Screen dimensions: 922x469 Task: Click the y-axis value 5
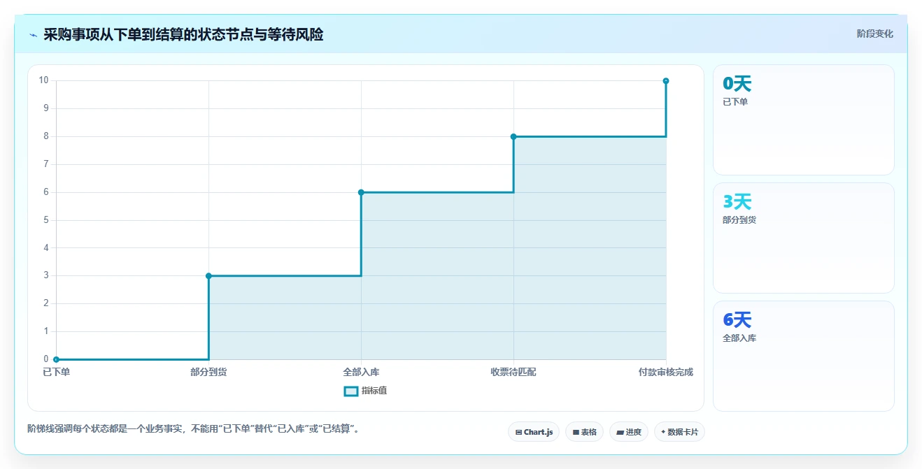46,220
